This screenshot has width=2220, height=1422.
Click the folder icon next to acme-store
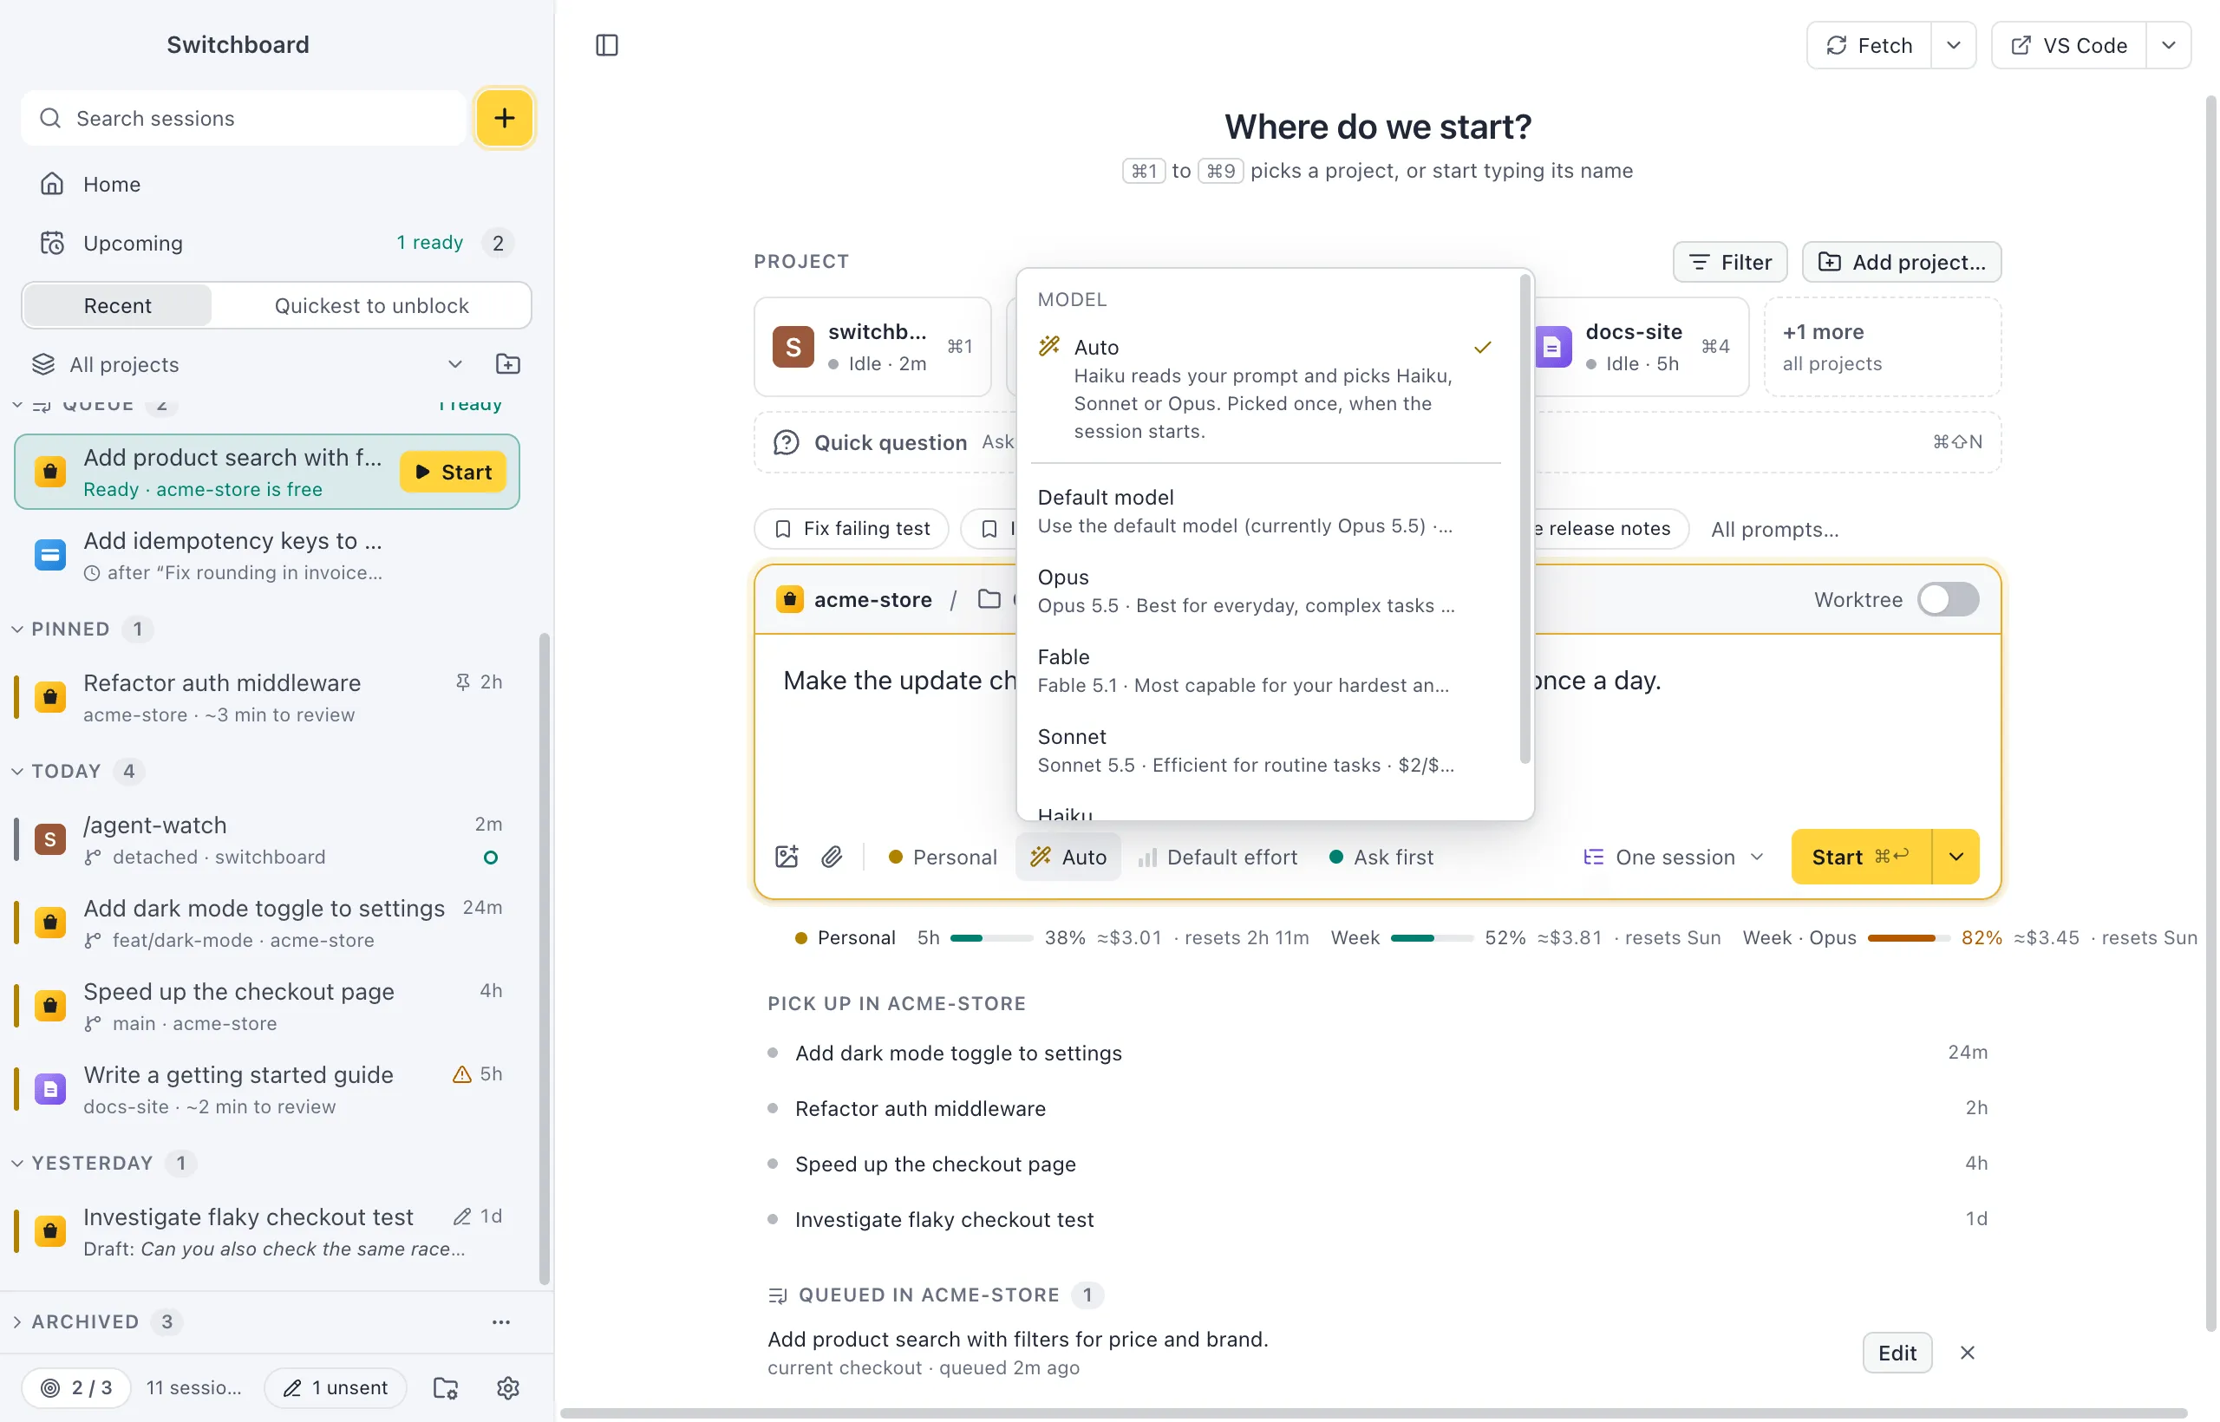coord(989,599)
